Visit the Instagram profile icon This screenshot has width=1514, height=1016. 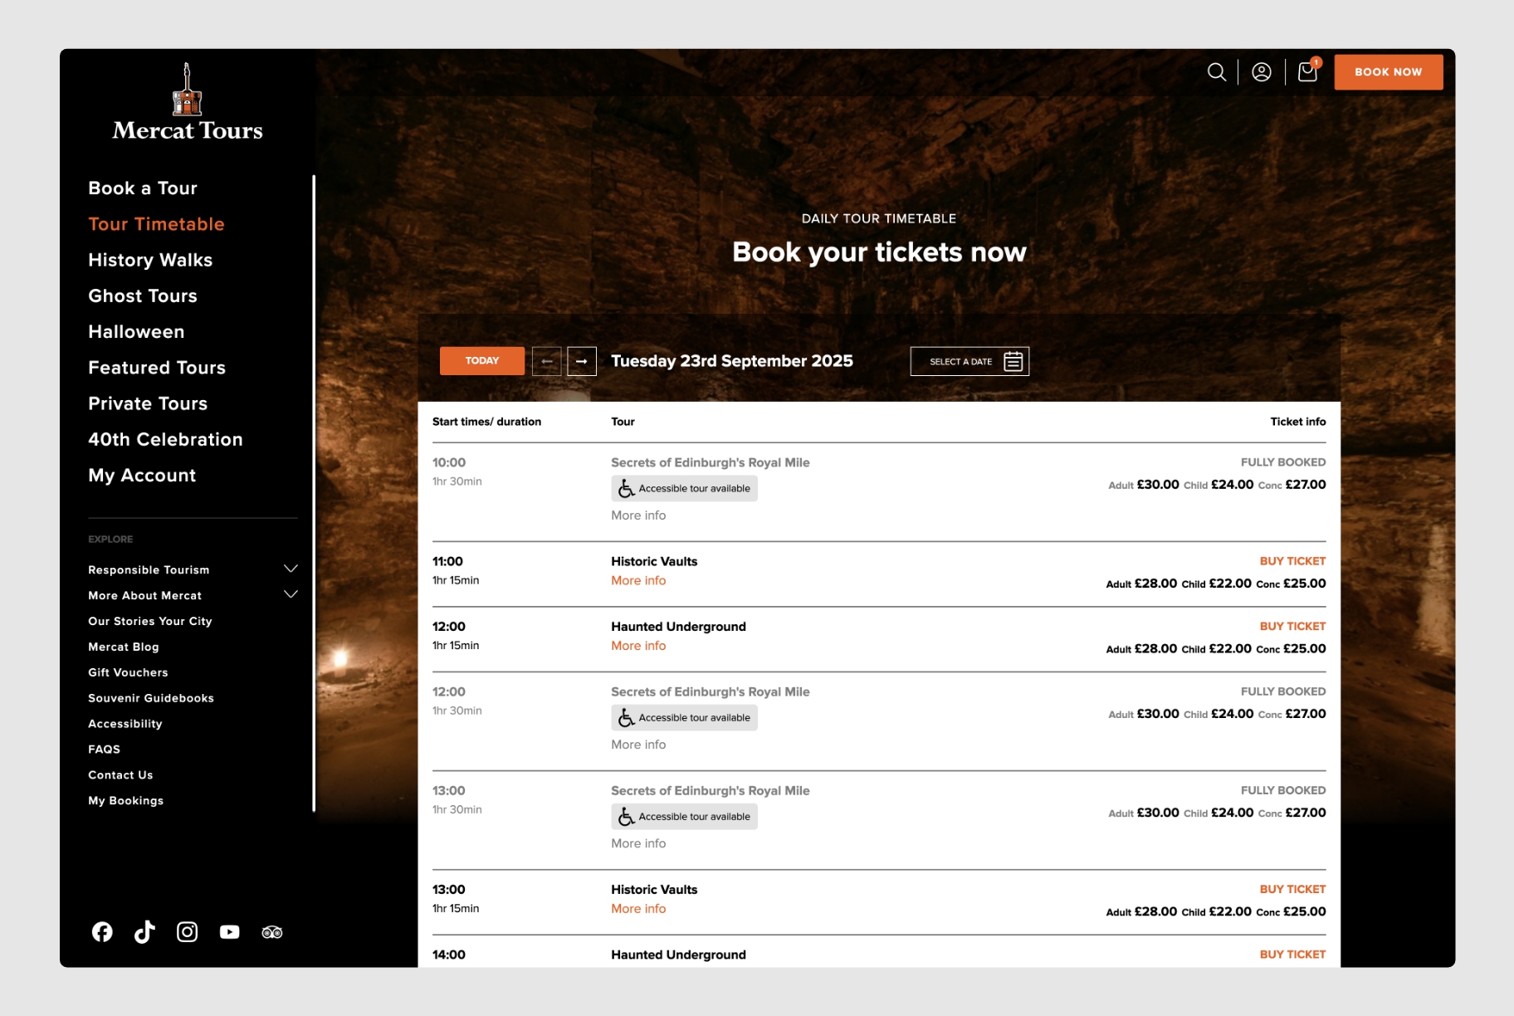pos(188,932)
